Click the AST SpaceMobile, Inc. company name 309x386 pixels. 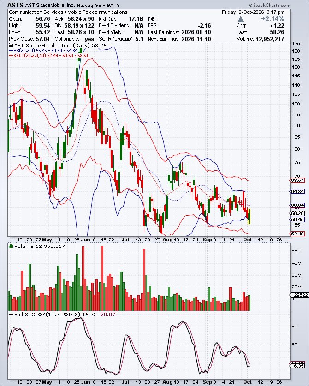pos(50,5)
